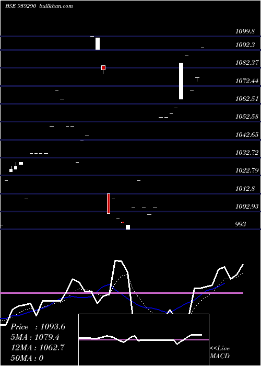Click the 1092.3 price level label
The width and height of the screenshot is (261, 366).
click(x=245, y=45)
